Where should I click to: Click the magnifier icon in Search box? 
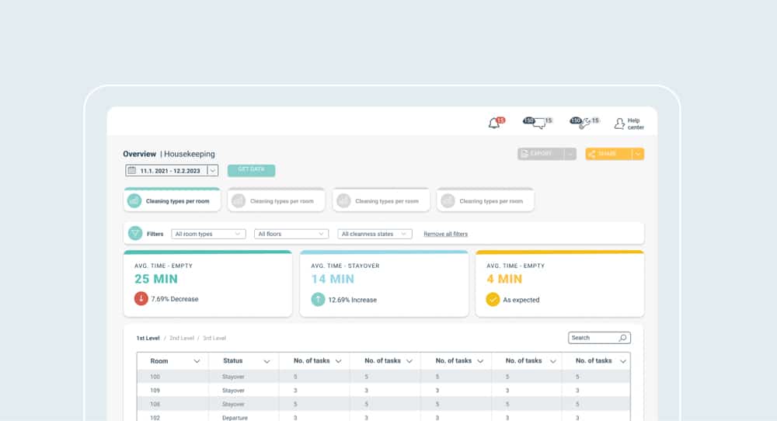coord(623,338)
